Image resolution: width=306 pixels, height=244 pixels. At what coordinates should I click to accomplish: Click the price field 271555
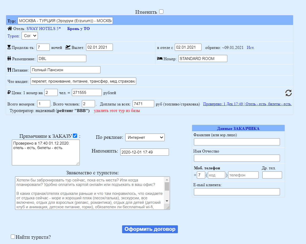coord(87,93)
